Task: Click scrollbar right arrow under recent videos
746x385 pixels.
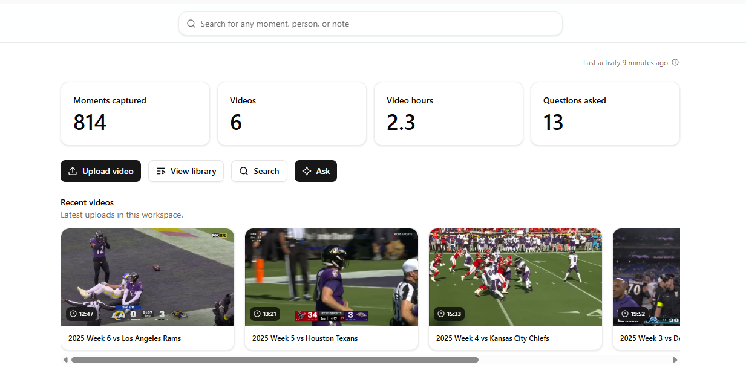Action: 675,360
